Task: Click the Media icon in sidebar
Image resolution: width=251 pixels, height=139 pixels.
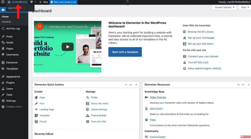Action: click(x=3, y=42)
